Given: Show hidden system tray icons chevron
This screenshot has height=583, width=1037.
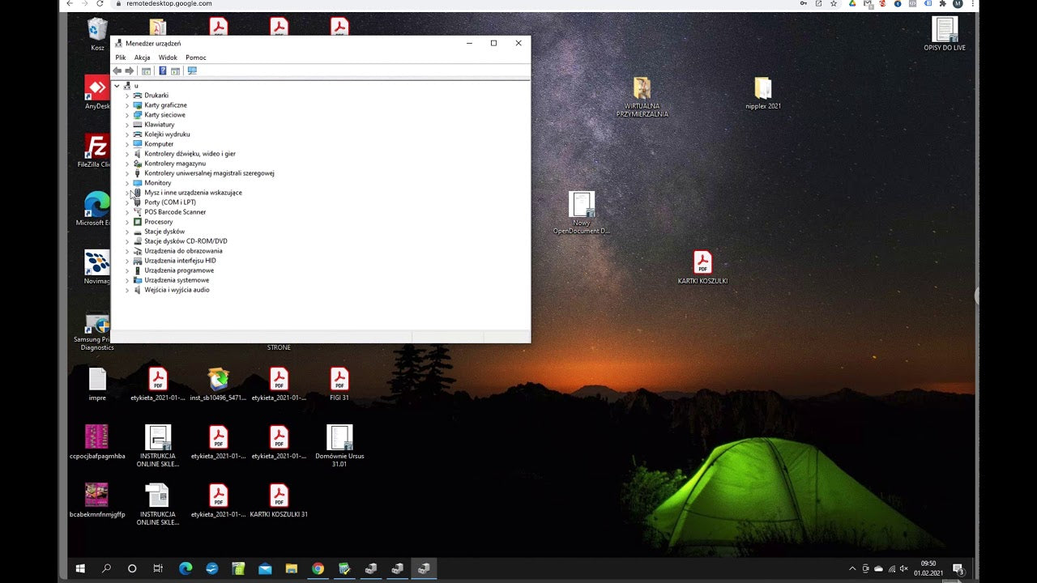Looking at the screenshot, I should 852,568.
